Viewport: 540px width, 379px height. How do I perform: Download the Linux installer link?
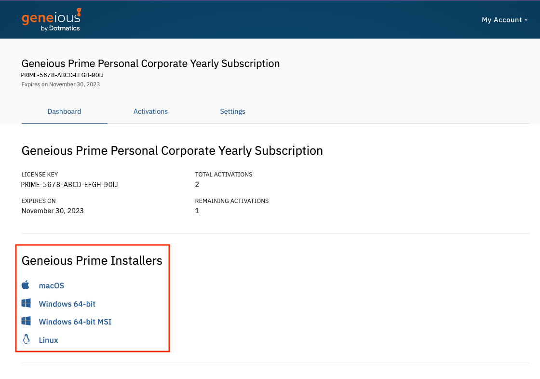[48, 340]
